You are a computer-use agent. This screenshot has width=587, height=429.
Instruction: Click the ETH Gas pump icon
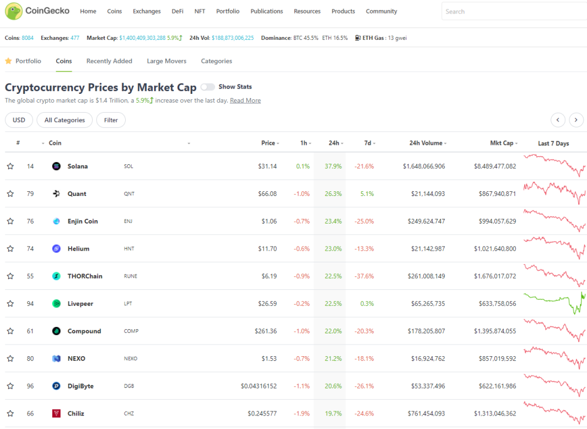tap(358, 38)
